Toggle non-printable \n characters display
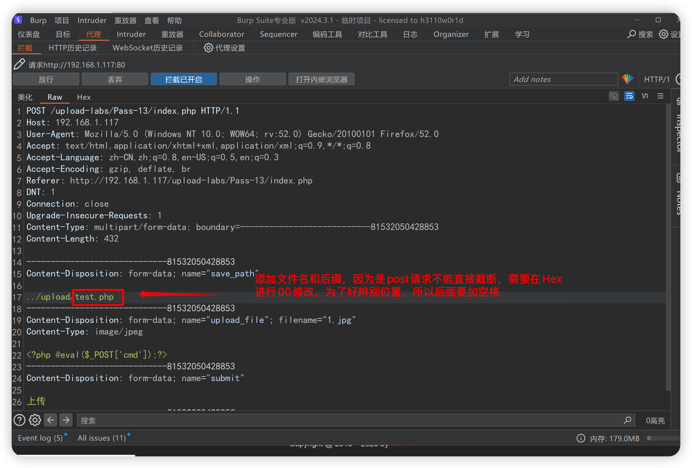The height and width of the screenshot is (468, 692). 645,96
